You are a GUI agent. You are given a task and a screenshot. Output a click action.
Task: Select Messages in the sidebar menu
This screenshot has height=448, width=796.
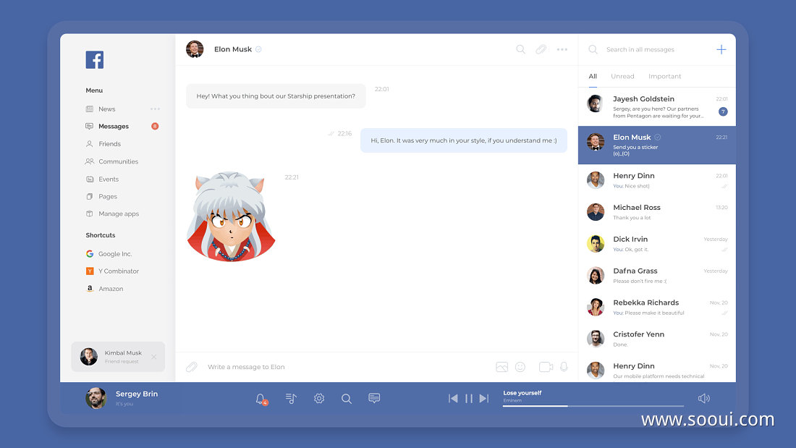point(113,126)
